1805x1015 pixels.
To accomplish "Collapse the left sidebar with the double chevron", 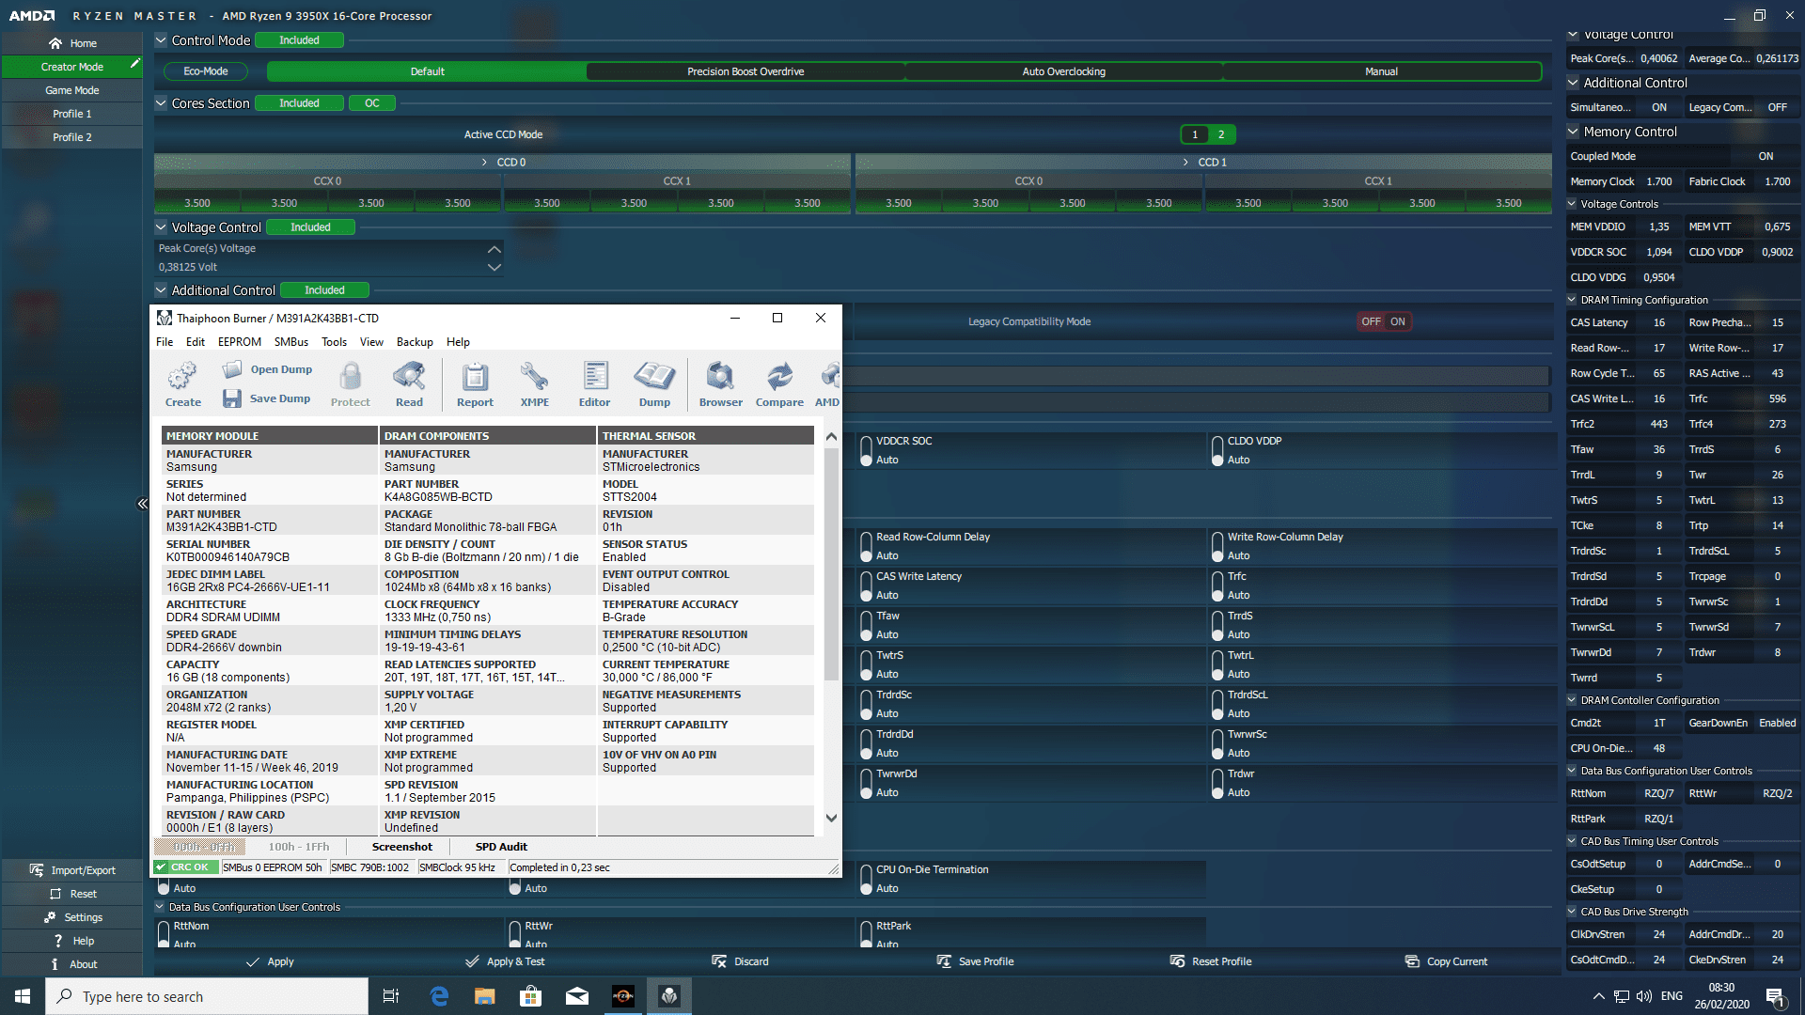I will pyautogui.click(x=143, y=504).
